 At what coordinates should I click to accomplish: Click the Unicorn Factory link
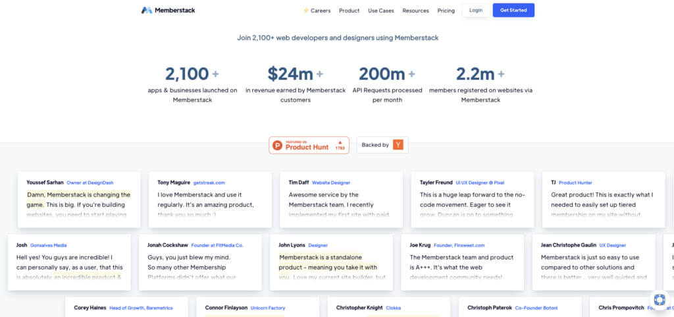click(x=268, y=308)
